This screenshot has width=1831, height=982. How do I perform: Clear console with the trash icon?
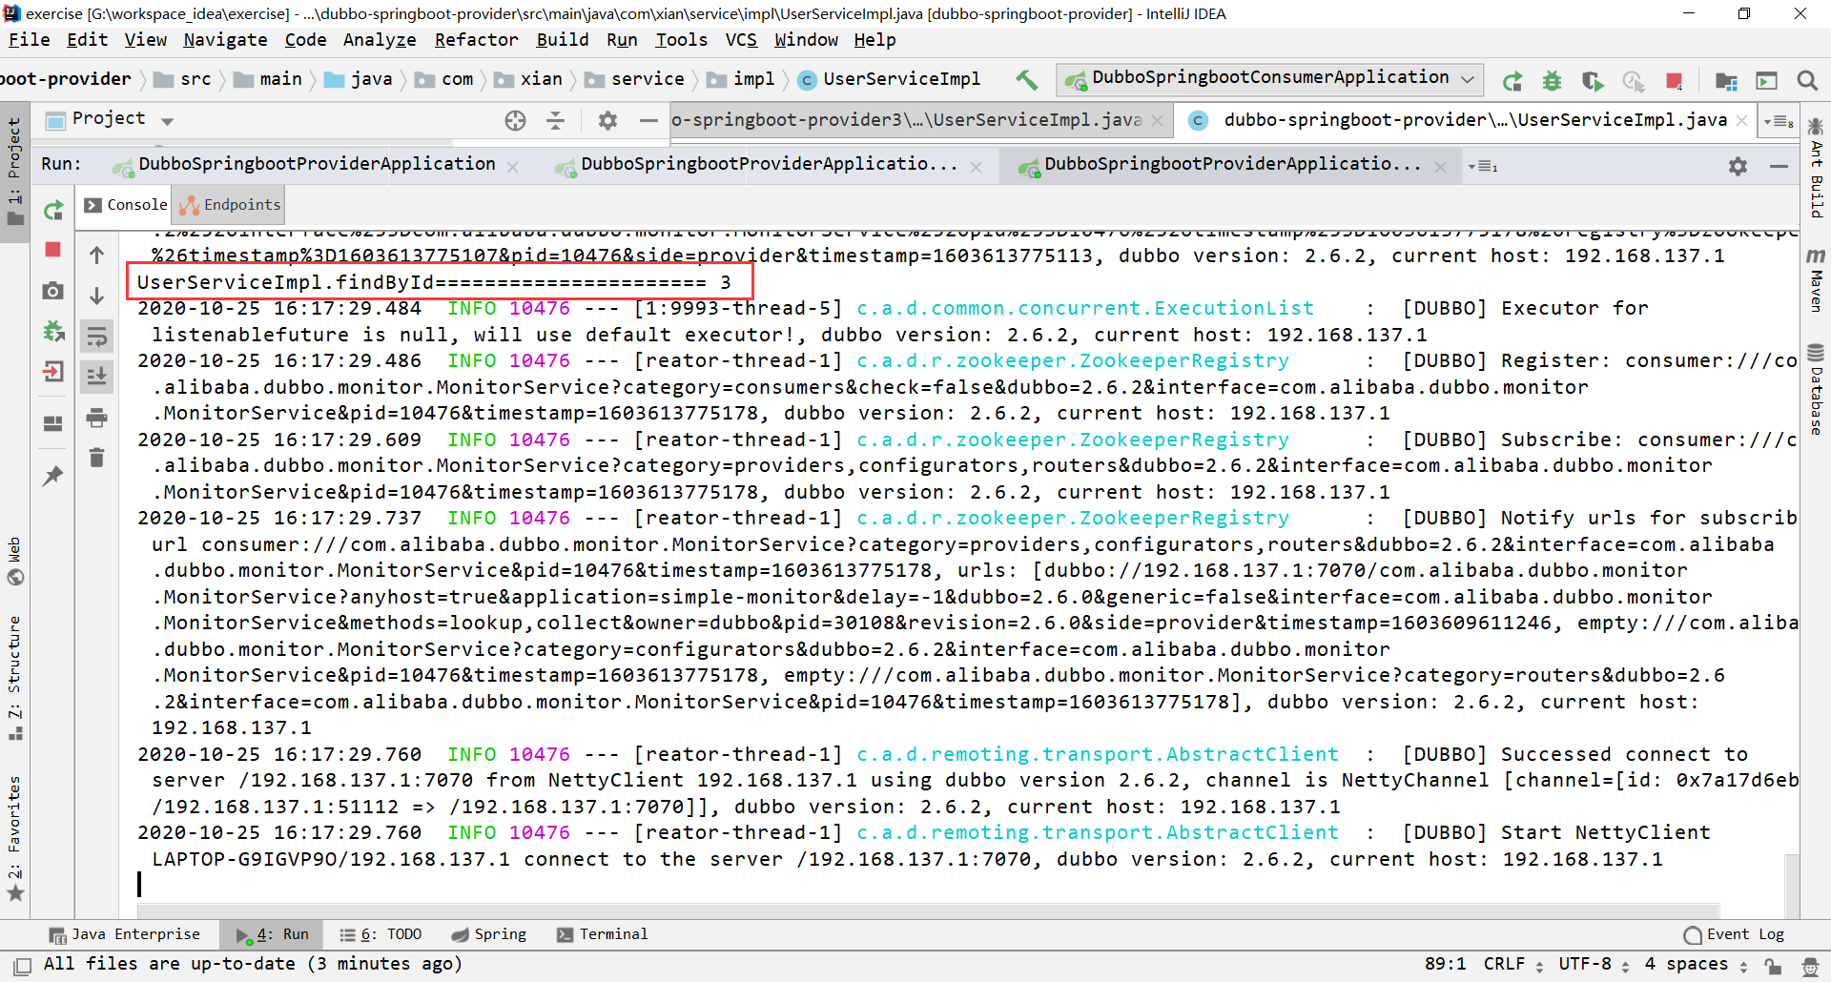[97, 458]
